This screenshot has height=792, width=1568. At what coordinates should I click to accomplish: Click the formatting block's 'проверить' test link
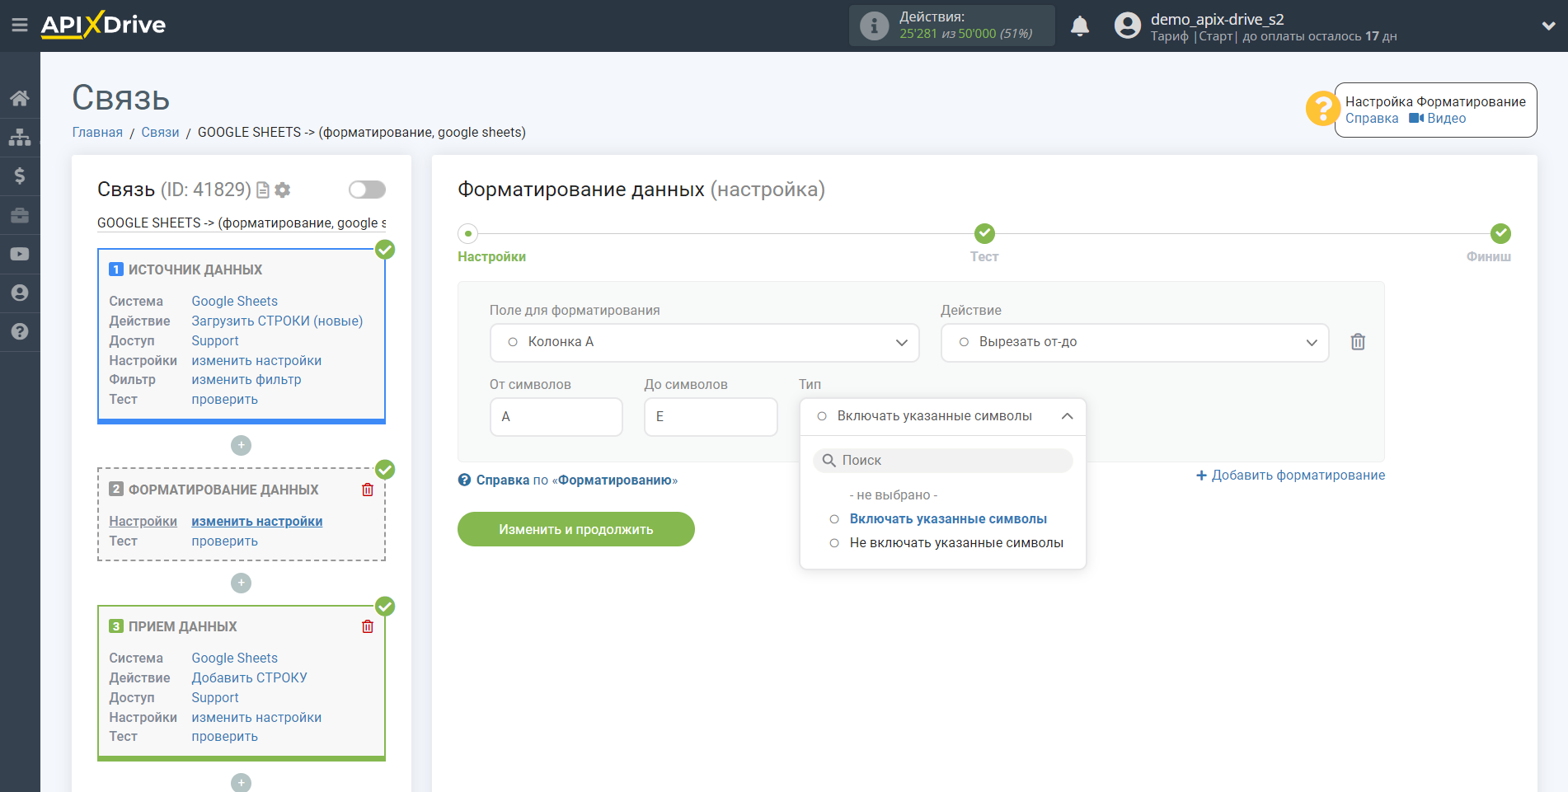224,541
